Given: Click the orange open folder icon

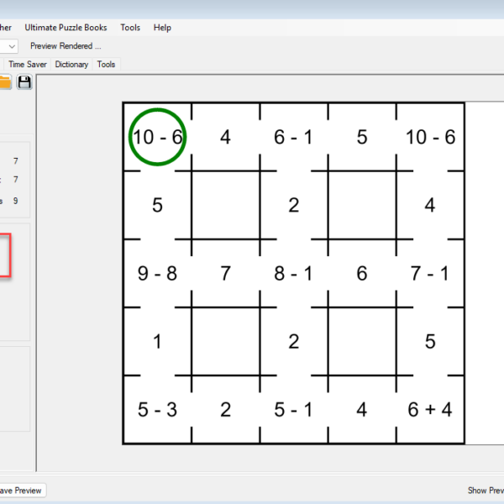Looking at the screenshot, I should coord(5,81).
